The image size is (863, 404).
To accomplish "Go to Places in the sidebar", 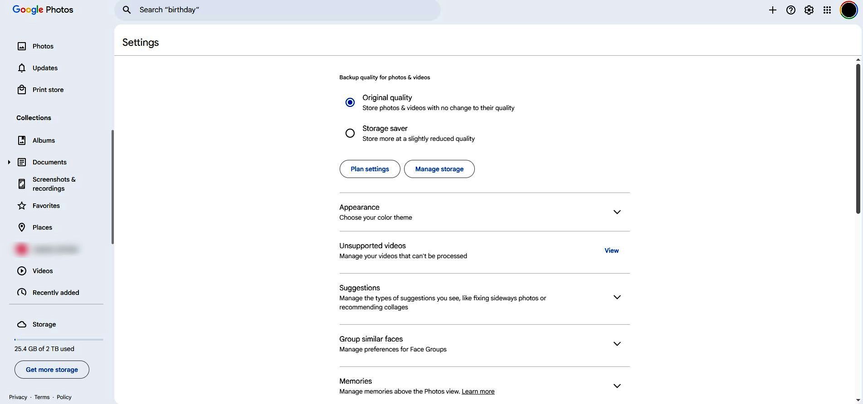I will (42, 227).
